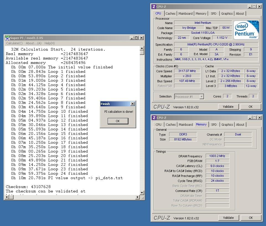Minimize the Super PI window

click(x=132, y=38)
